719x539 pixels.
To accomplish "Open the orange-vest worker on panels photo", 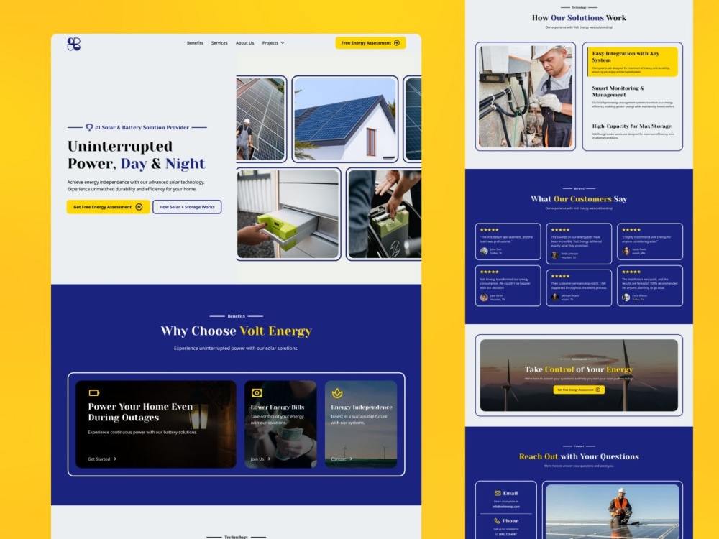I will tap(612, 511).
